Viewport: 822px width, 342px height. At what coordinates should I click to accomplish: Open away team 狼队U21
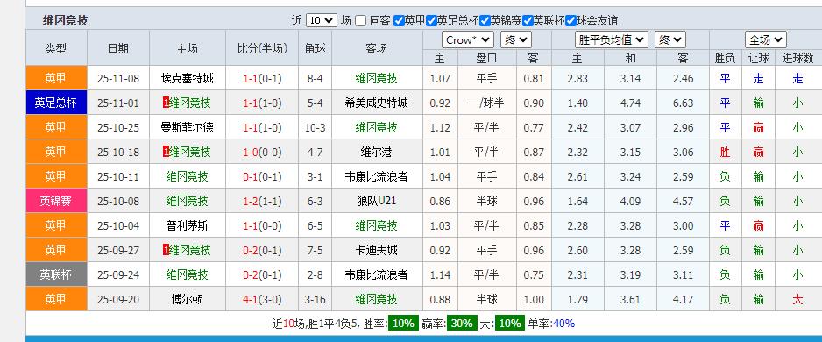pyautogui.click(x=377, y=201)
